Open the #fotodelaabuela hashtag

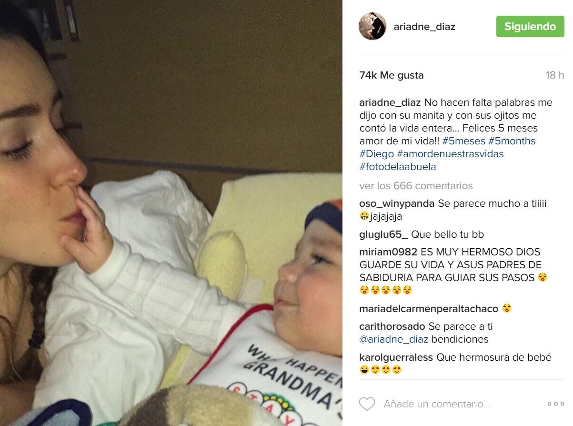398,167
